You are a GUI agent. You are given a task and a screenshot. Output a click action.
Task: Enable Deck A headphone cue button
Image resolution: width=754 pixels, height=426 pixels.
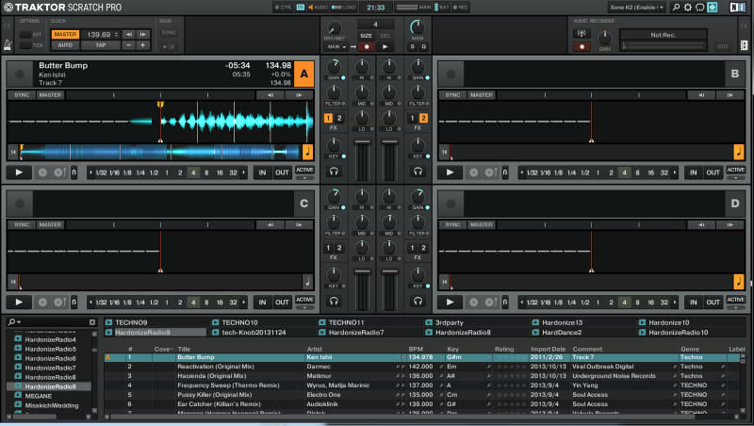(334, 172)
